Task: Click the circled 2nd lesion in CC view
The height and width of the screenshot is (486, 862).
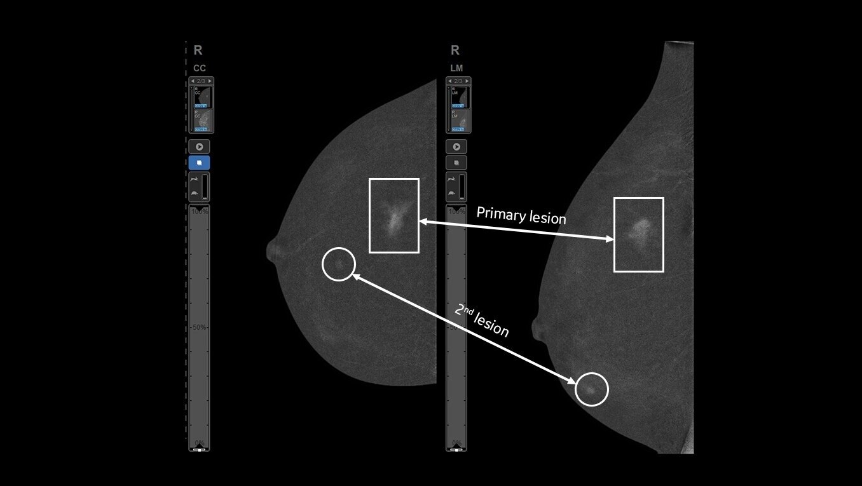Action: [x=338, y=264]
